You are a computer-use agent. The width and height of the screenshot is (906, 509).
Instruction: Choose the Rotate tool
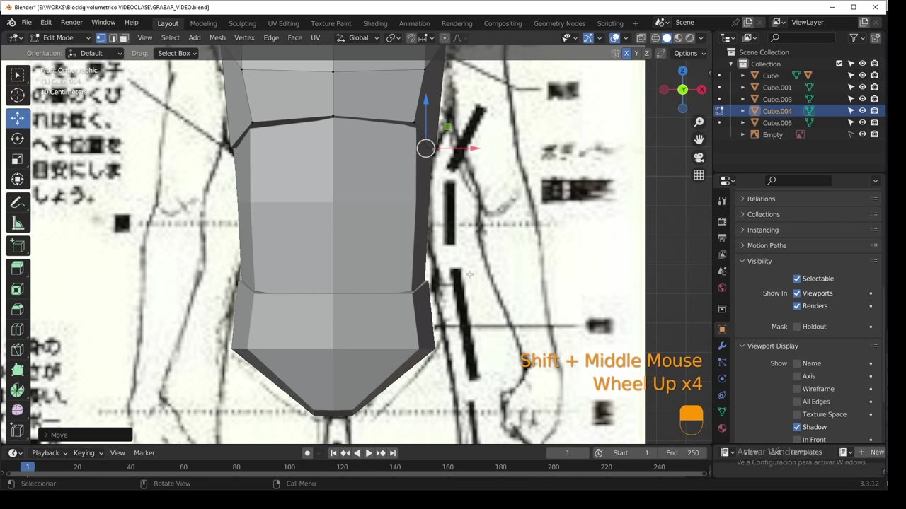pos(18,139)
